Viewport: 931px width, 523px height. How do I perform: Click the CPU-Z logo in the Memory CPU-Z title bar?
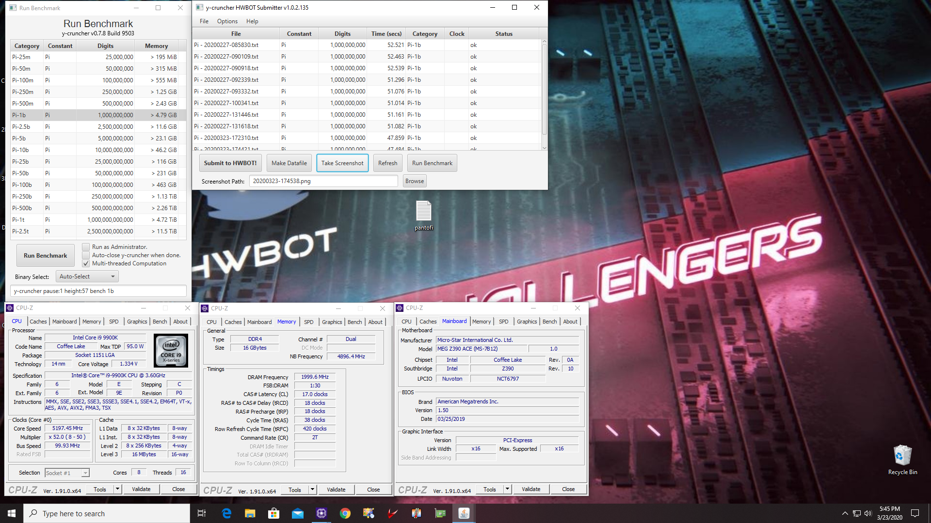coord(205,308)
